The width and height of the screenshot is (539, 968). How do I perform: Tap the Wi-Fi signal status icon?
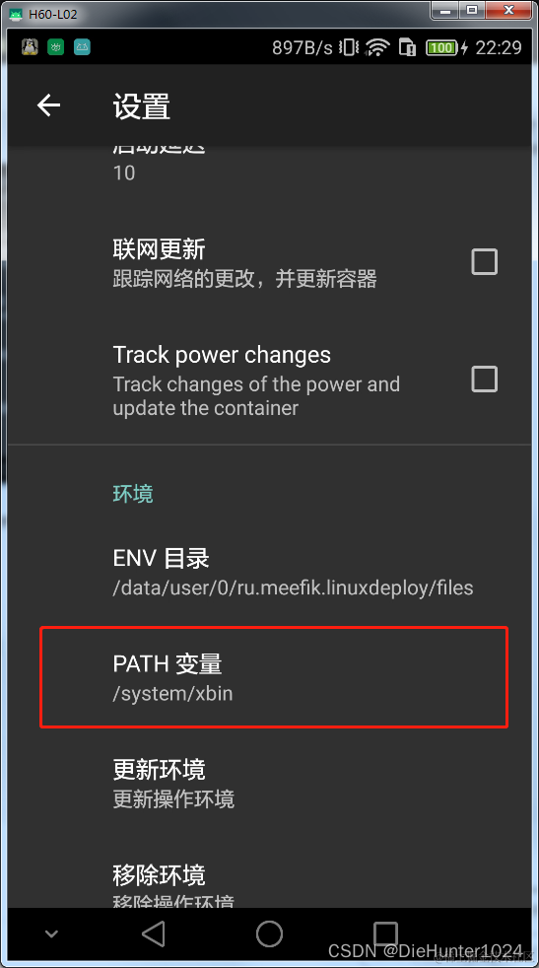click(377, 47)
